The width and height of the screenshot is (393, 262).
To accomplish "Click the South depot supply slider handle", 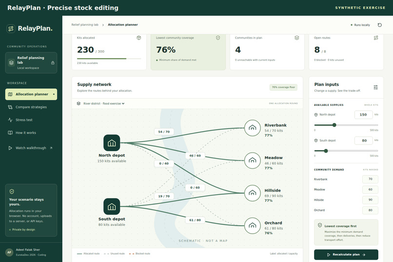I will (326, 151).
